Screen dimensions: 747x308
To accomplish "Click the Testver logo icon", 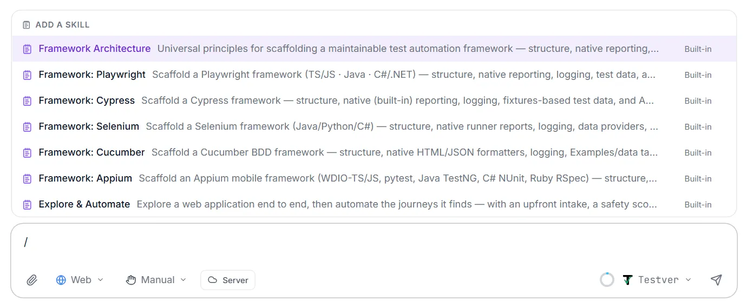I will pyautogui.click(x=627, y=280).
